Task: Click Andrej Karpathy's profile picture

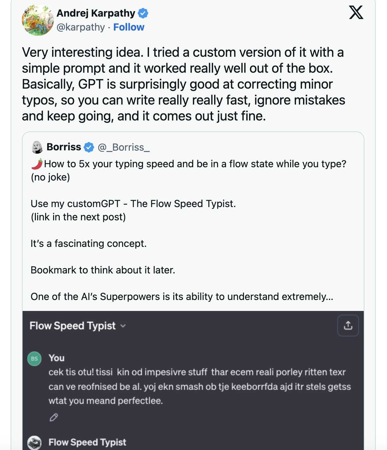Action: (x=38, y=20)
